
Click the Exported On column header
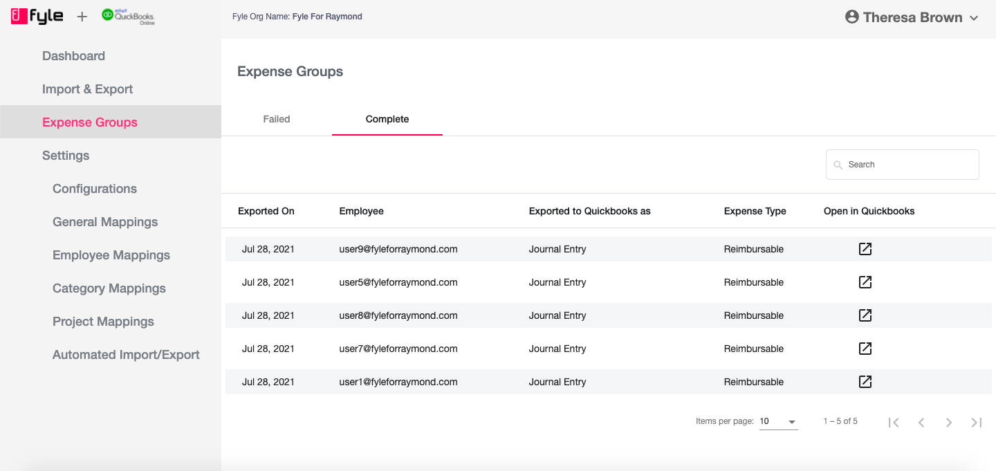pyautogui.click(x=266, y=211)
